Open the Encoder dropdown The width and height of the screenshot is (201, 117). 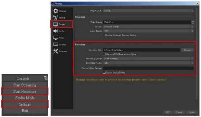pyautogui.click(x=148, y=27)
